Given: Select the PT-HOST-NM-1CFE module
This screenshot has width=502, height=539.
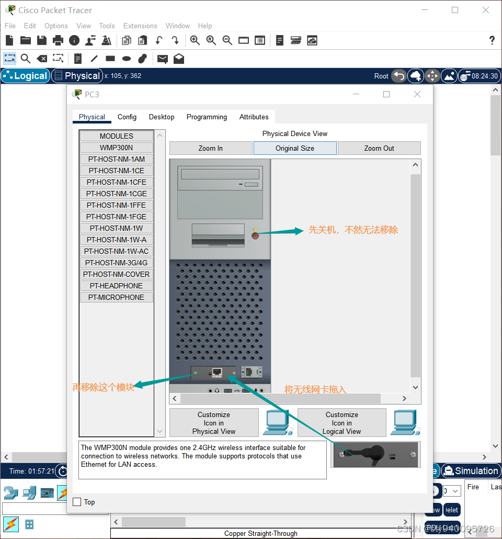Looking at the screenshot, I should point(116,182).
